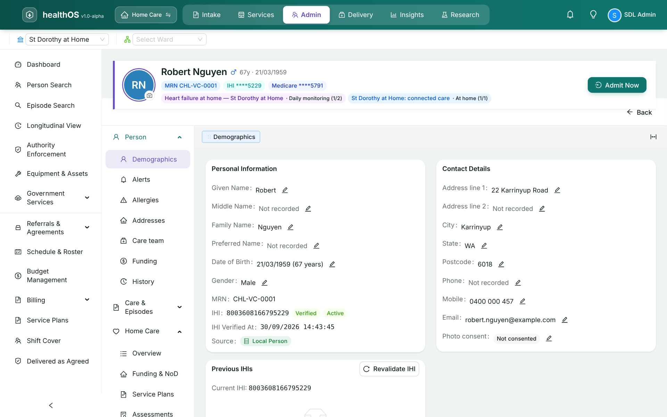Image resolution: width=667 pixels, height=417 pixels.
Task: Open Allergies in person menu
Action: coord(145,200)
